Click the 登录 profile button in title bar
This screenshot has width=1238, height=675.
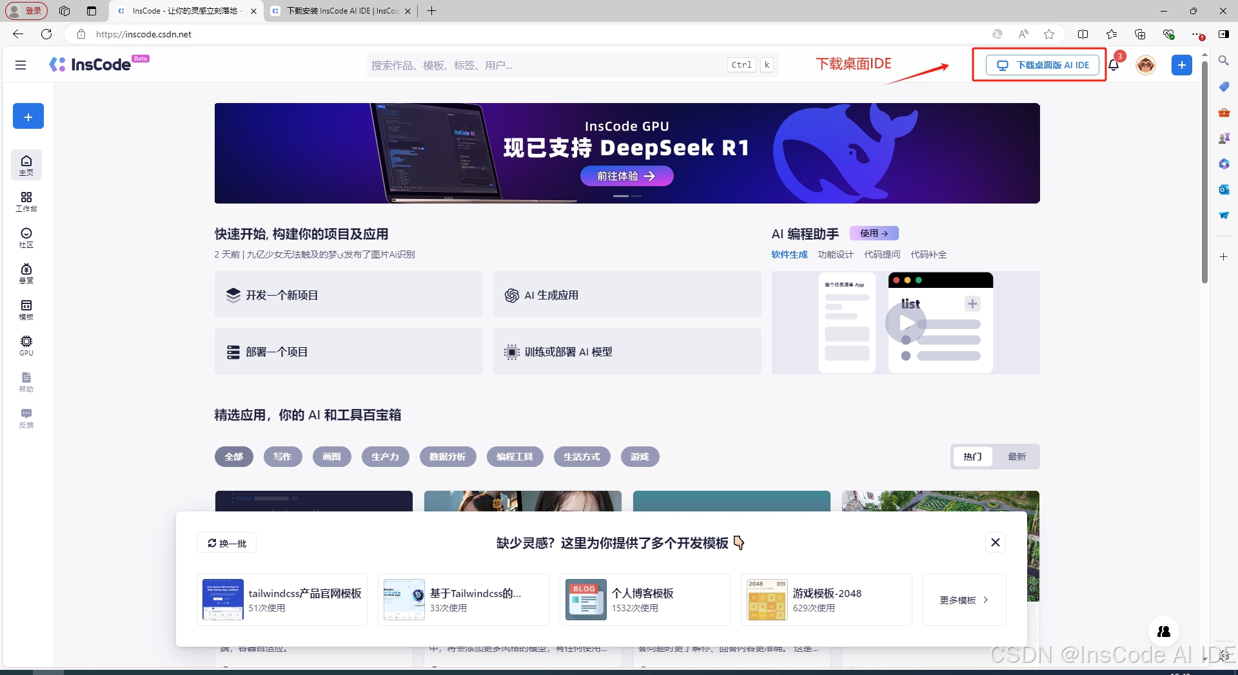point(26,10)
